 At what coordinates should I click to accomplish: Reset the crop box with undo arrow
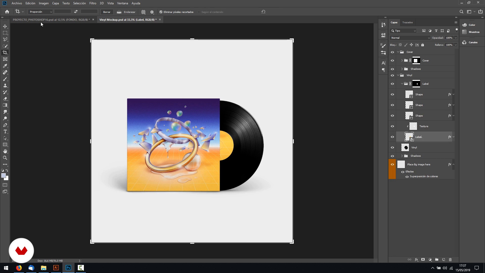coord(263,12)
